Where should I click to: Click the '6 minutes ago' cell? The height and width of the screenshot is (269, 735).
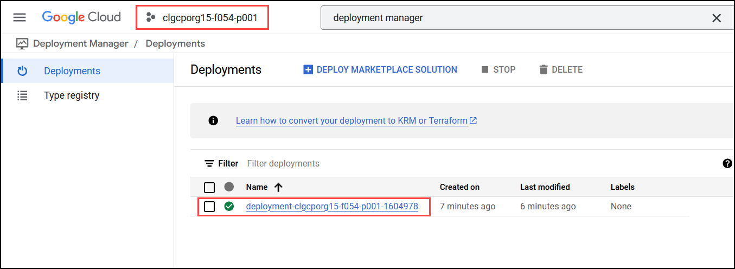pos(547,206)
